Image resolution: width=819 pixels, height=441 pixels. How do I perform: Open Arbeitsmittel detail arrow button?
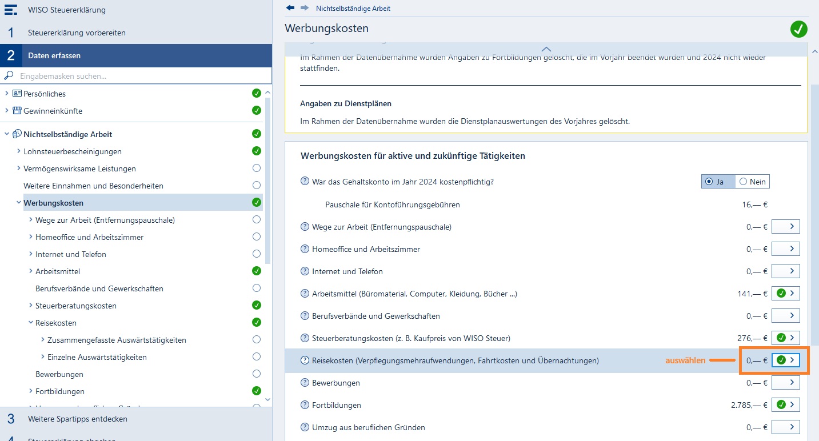[x=785, y=294]
